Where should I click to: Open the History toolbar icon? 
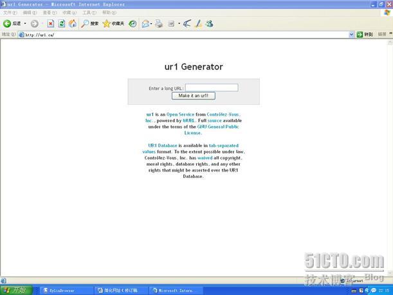tap(133, 24)
